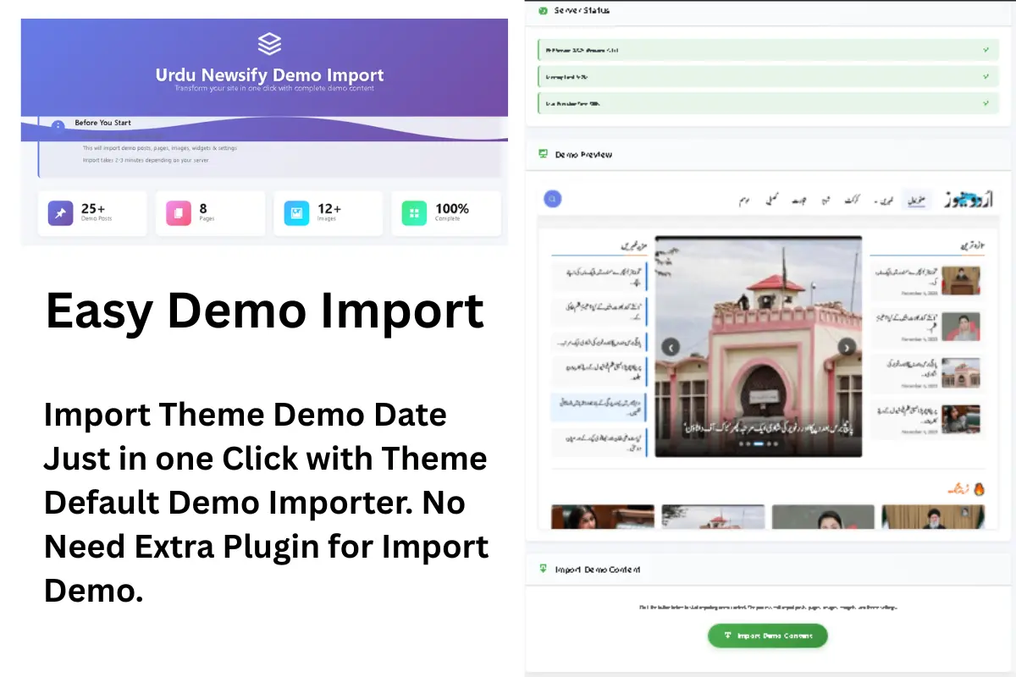Click the Import Demo Content header icon
The height and width of the screenshot is (677, 1016).
(543, 569)
